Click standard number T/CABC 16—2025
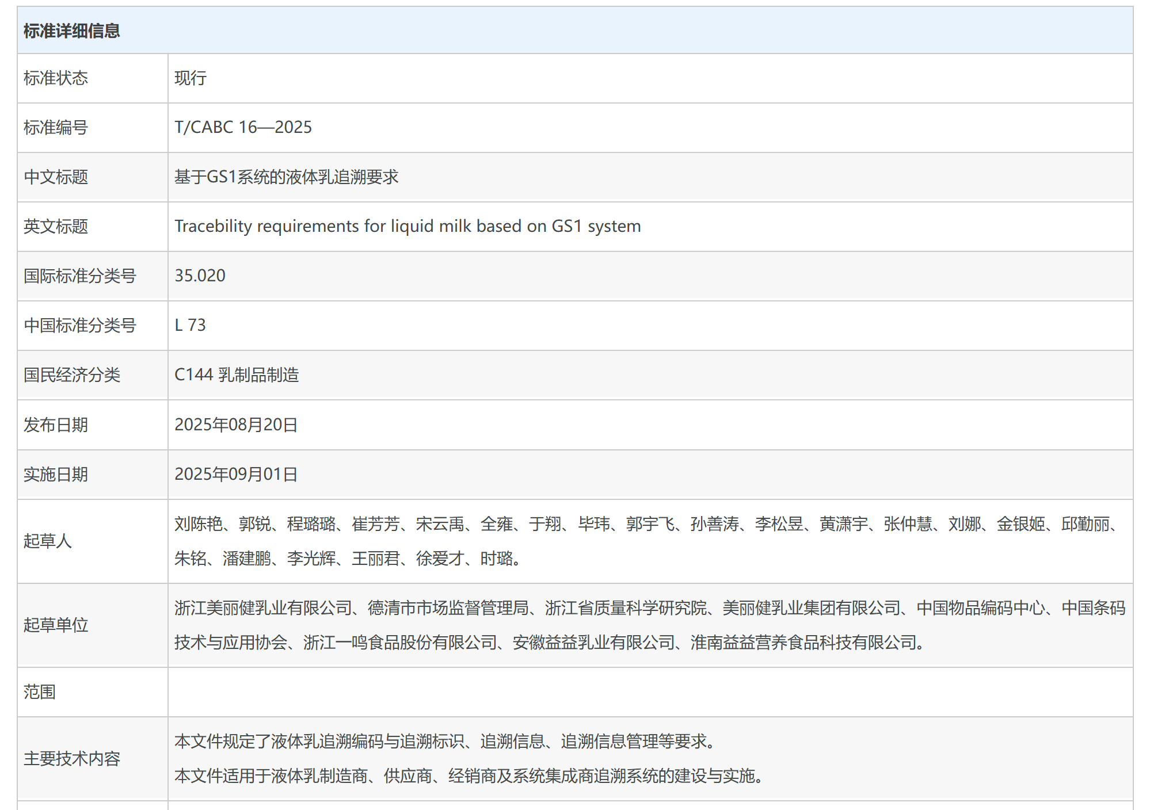Viewport: 1150px width, 810px height. click(243, 127)
